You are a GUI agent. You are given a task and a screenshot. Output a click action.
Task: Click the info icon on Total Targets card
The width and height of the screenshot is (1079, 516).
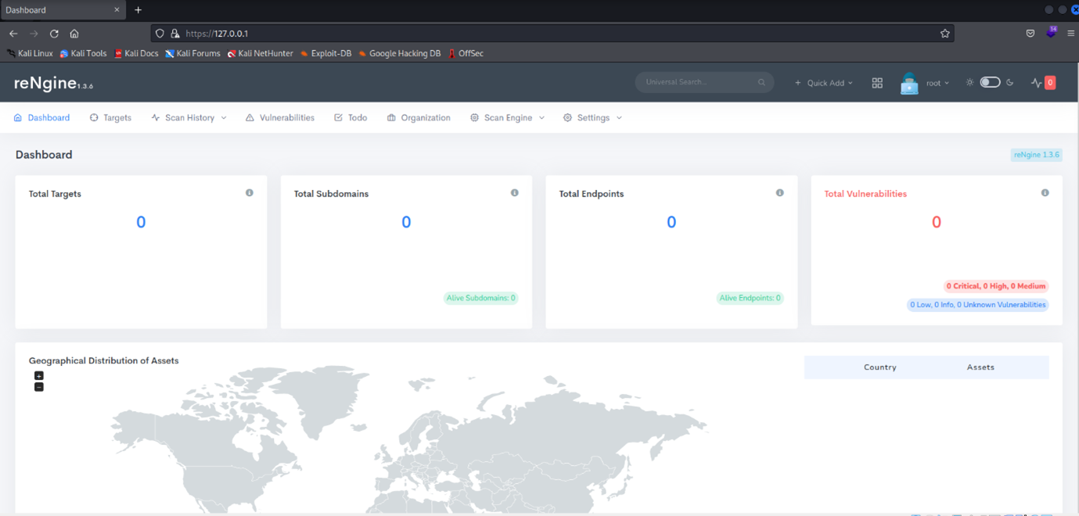[249, 192]
